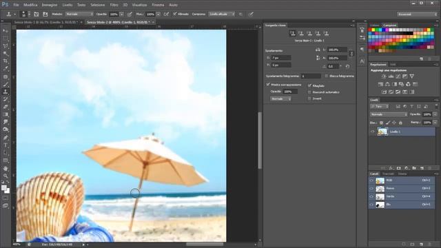Toggle visibility of the Blu channel
Image resolution: width=441 pixels, height=248 pixels.
click(x=371, y=205)
